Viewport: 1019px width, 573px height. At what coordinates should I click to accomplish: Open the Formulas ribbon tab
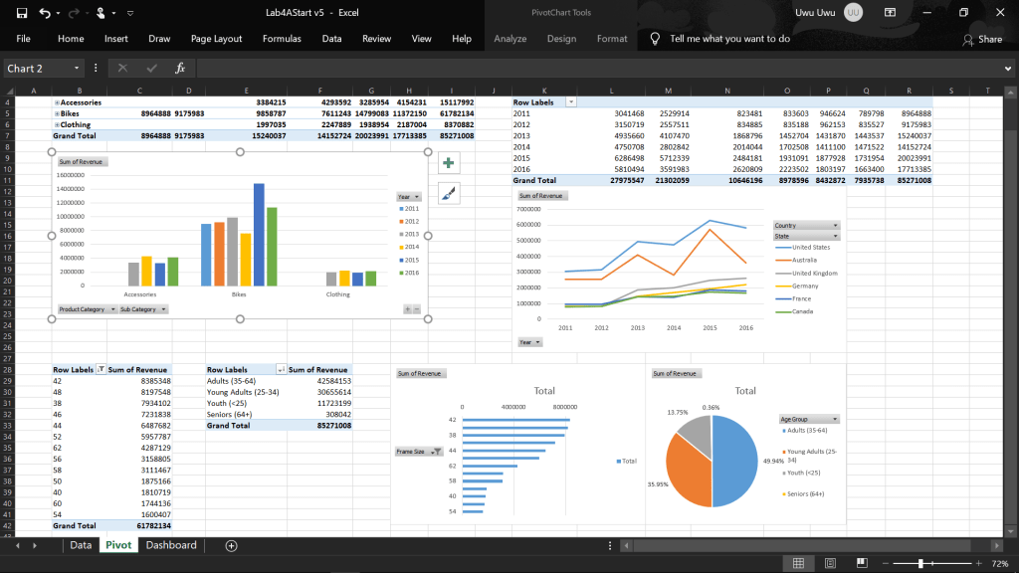point(282,39)
